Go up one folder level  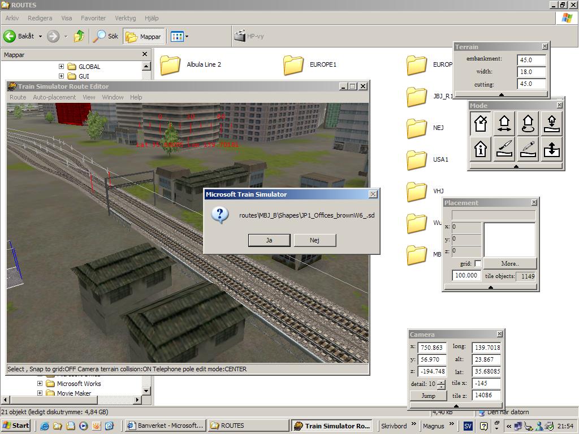pyautogui.click(x=79, y=36)
